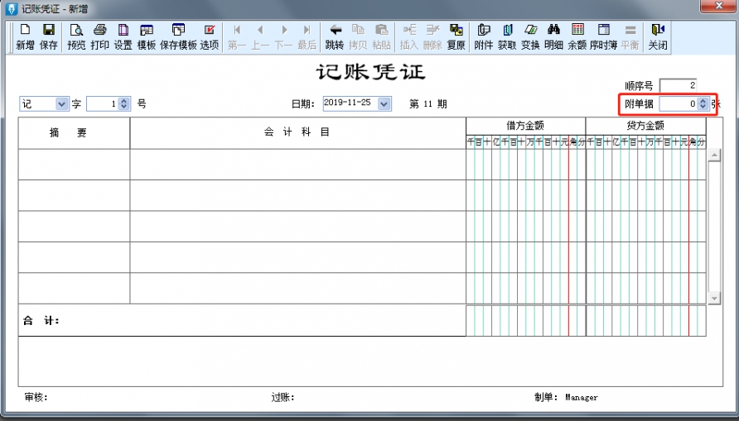Click the 拷贝 copy icon
Viewport: 739px width, 421px height.
(x=358, y=36)
